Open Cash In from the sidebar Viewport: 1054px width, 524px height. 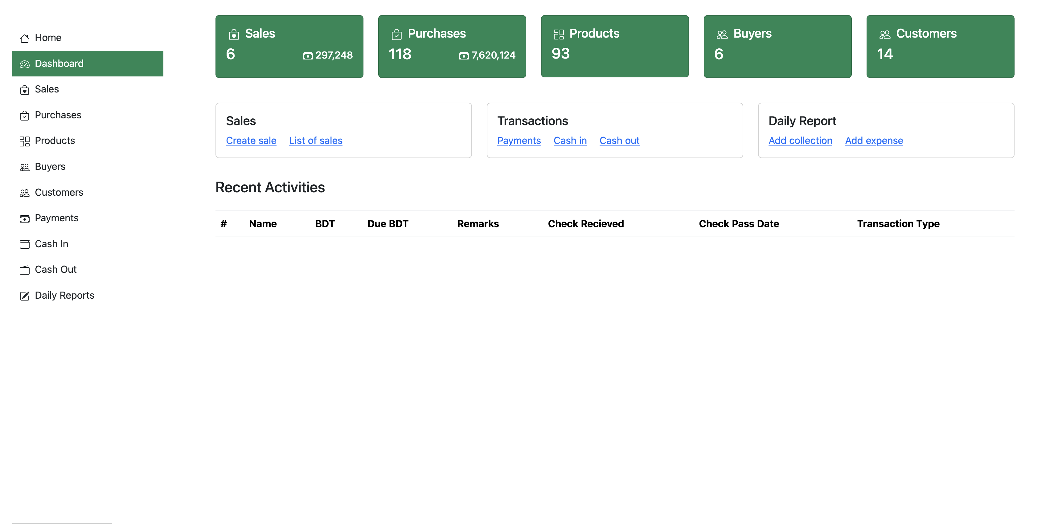pos(88,244)
